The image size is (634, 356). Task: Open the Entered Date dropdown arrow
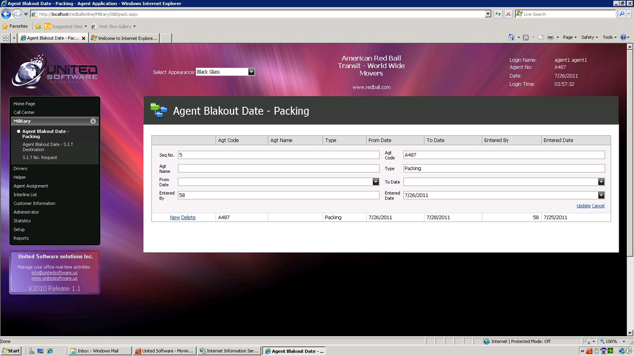coord(601,195)
